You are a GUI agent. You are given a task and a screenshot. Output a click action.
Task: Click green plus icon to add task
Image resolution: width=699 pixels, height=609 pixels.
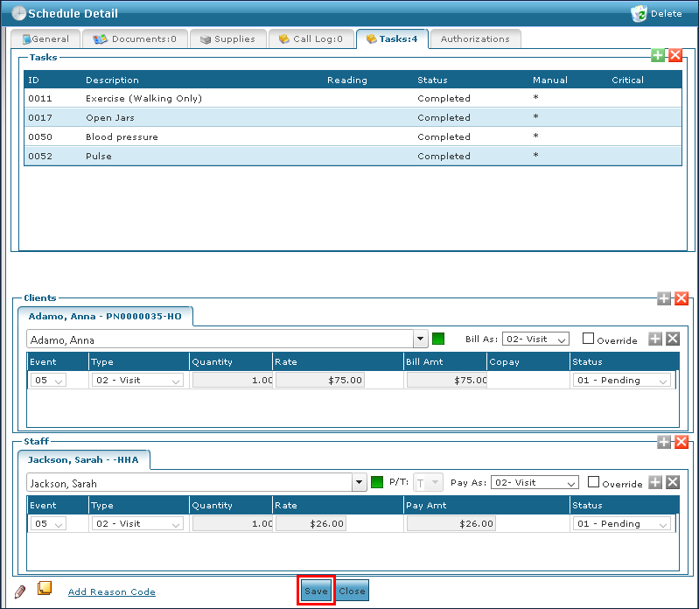click(x=658, y=55)
